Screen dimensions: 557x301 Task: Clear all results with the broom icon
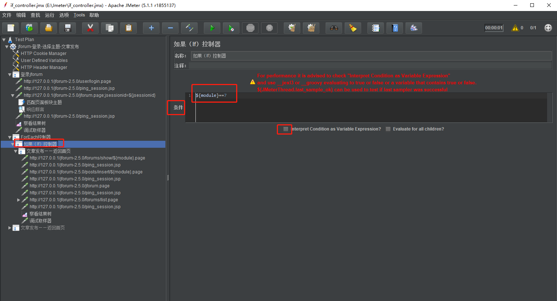tap(311, 28)
